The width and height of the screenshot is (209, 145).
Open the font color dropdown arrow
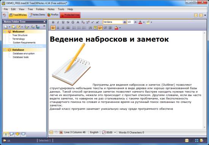[144, 22]
